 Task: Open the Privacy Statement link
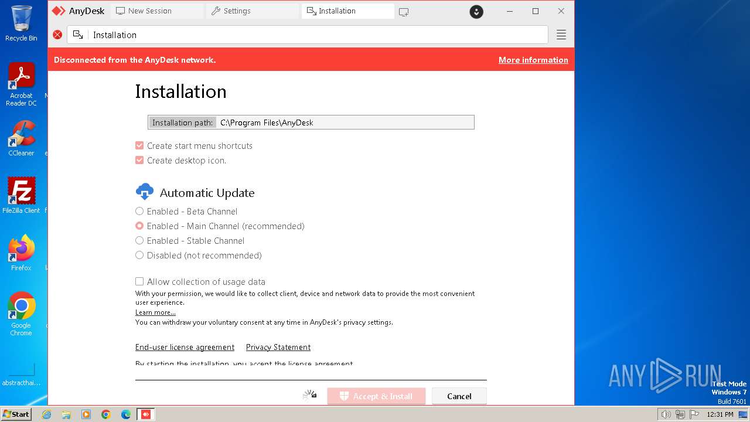pos(278,347)
